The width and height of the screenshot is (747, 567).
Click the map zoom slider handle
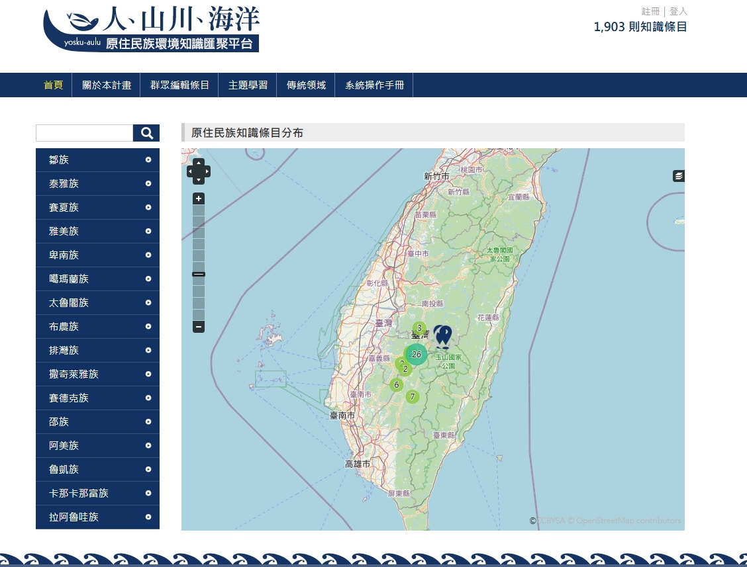199,274
